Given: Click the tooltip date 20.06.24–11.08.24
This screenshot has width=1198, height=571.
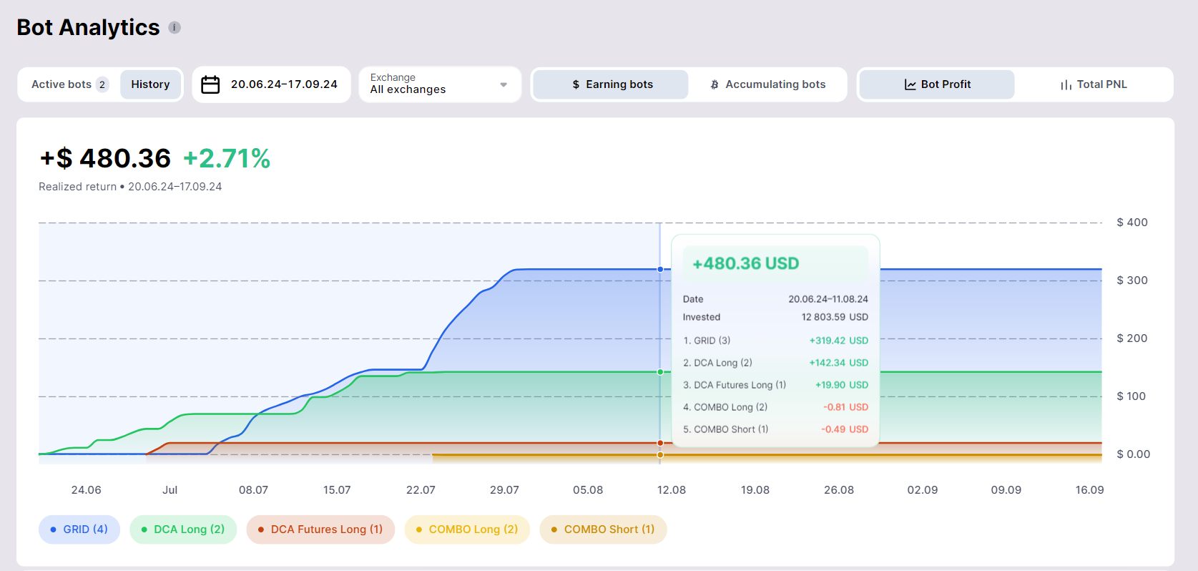Looking at the screenshot, I should pos(828,299).
